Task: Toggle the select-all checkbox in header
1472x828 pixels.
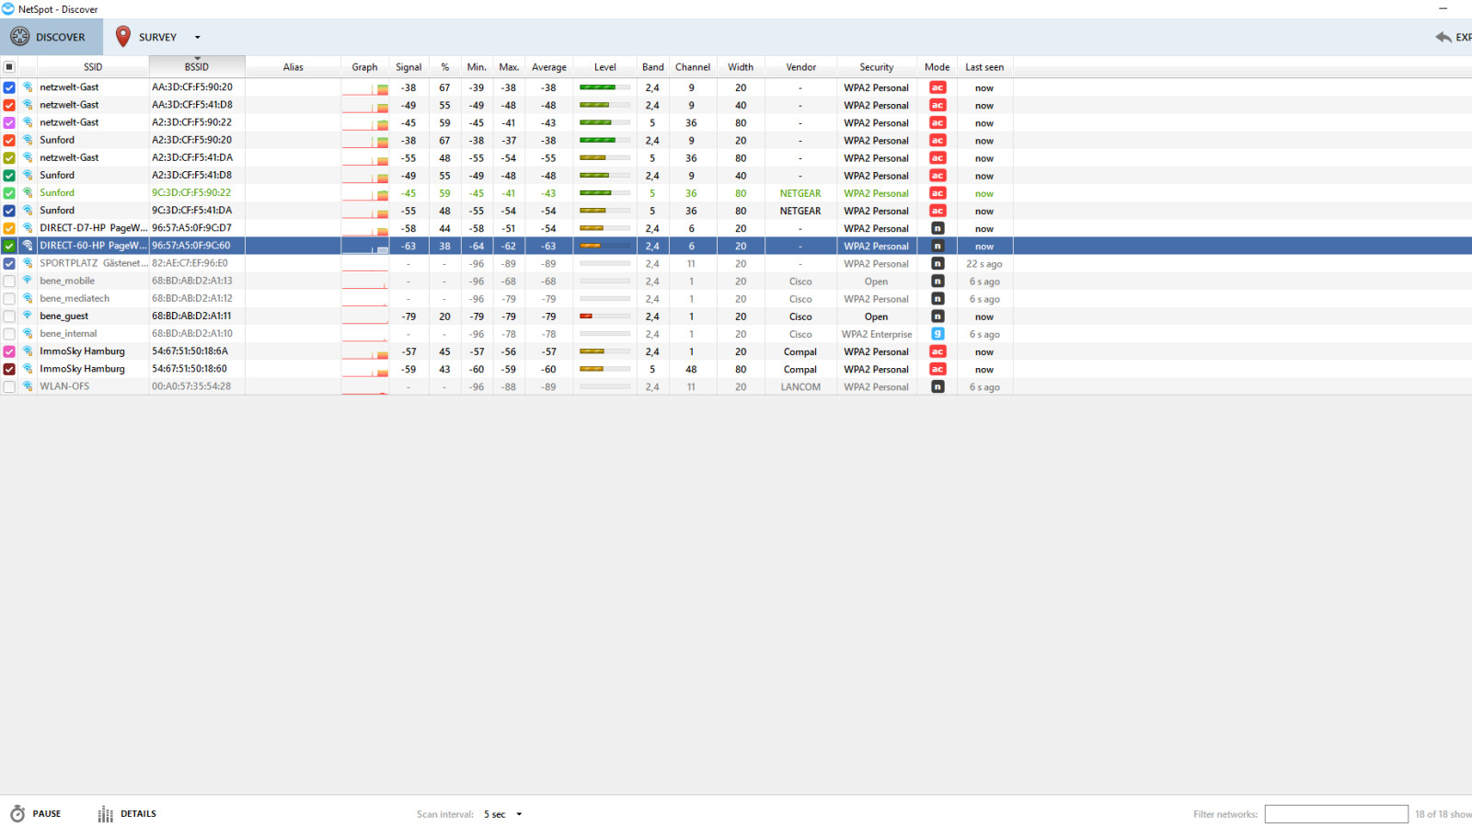Action: (9, 67)
